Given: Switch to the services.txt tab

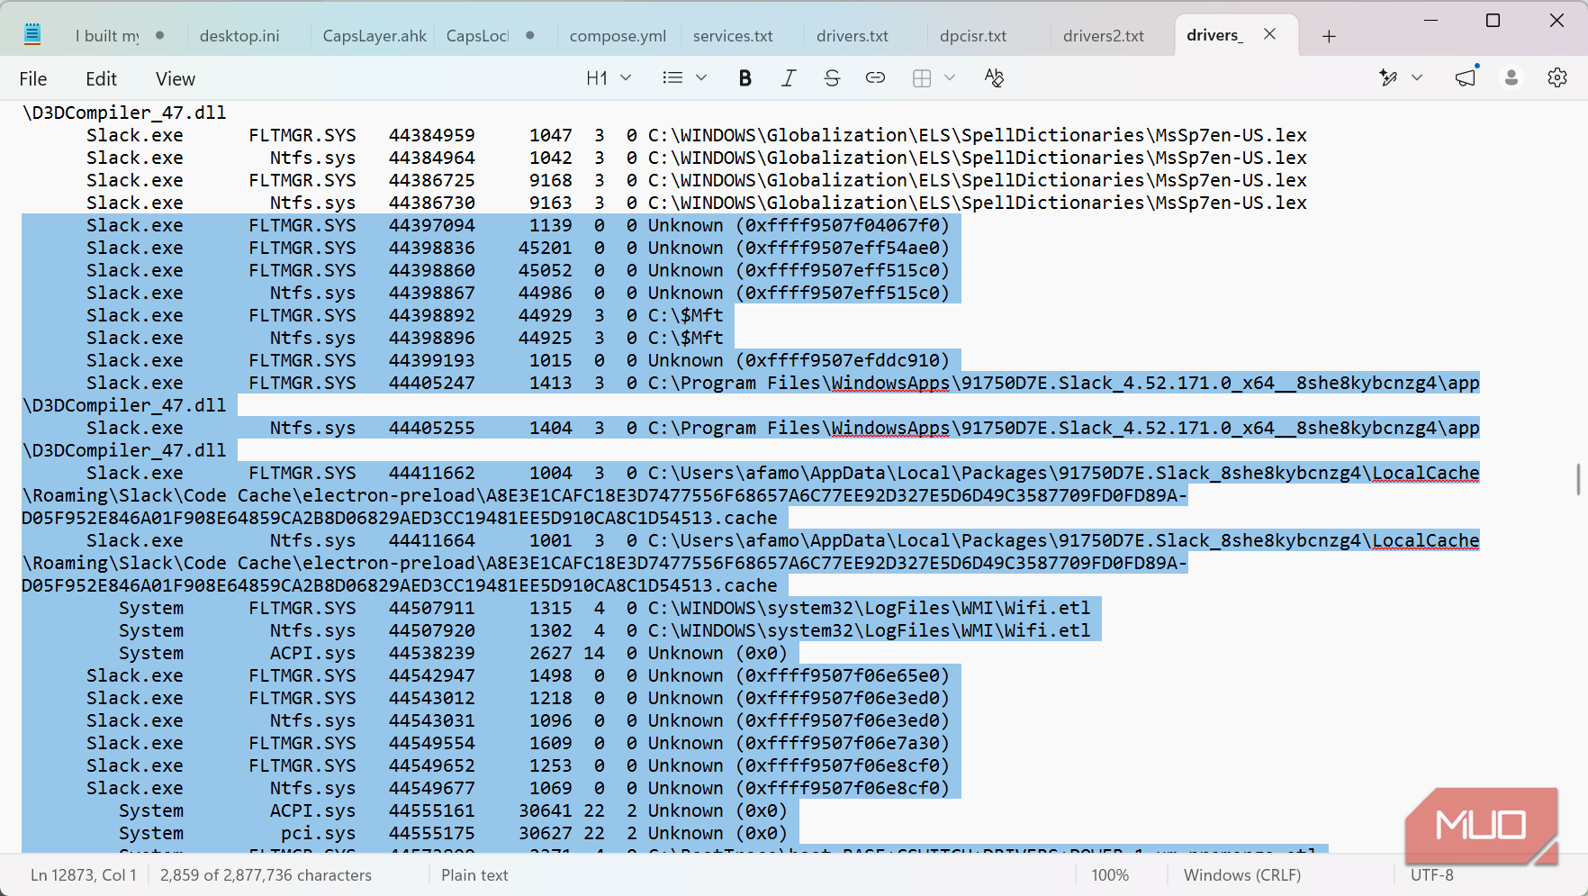Looking at the screenshot, I should point(733,36).
